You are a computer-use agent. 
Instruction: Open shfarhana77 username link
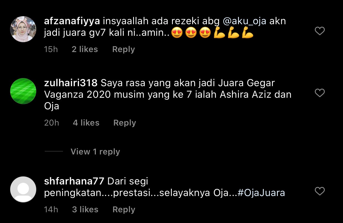click(74, 181)
